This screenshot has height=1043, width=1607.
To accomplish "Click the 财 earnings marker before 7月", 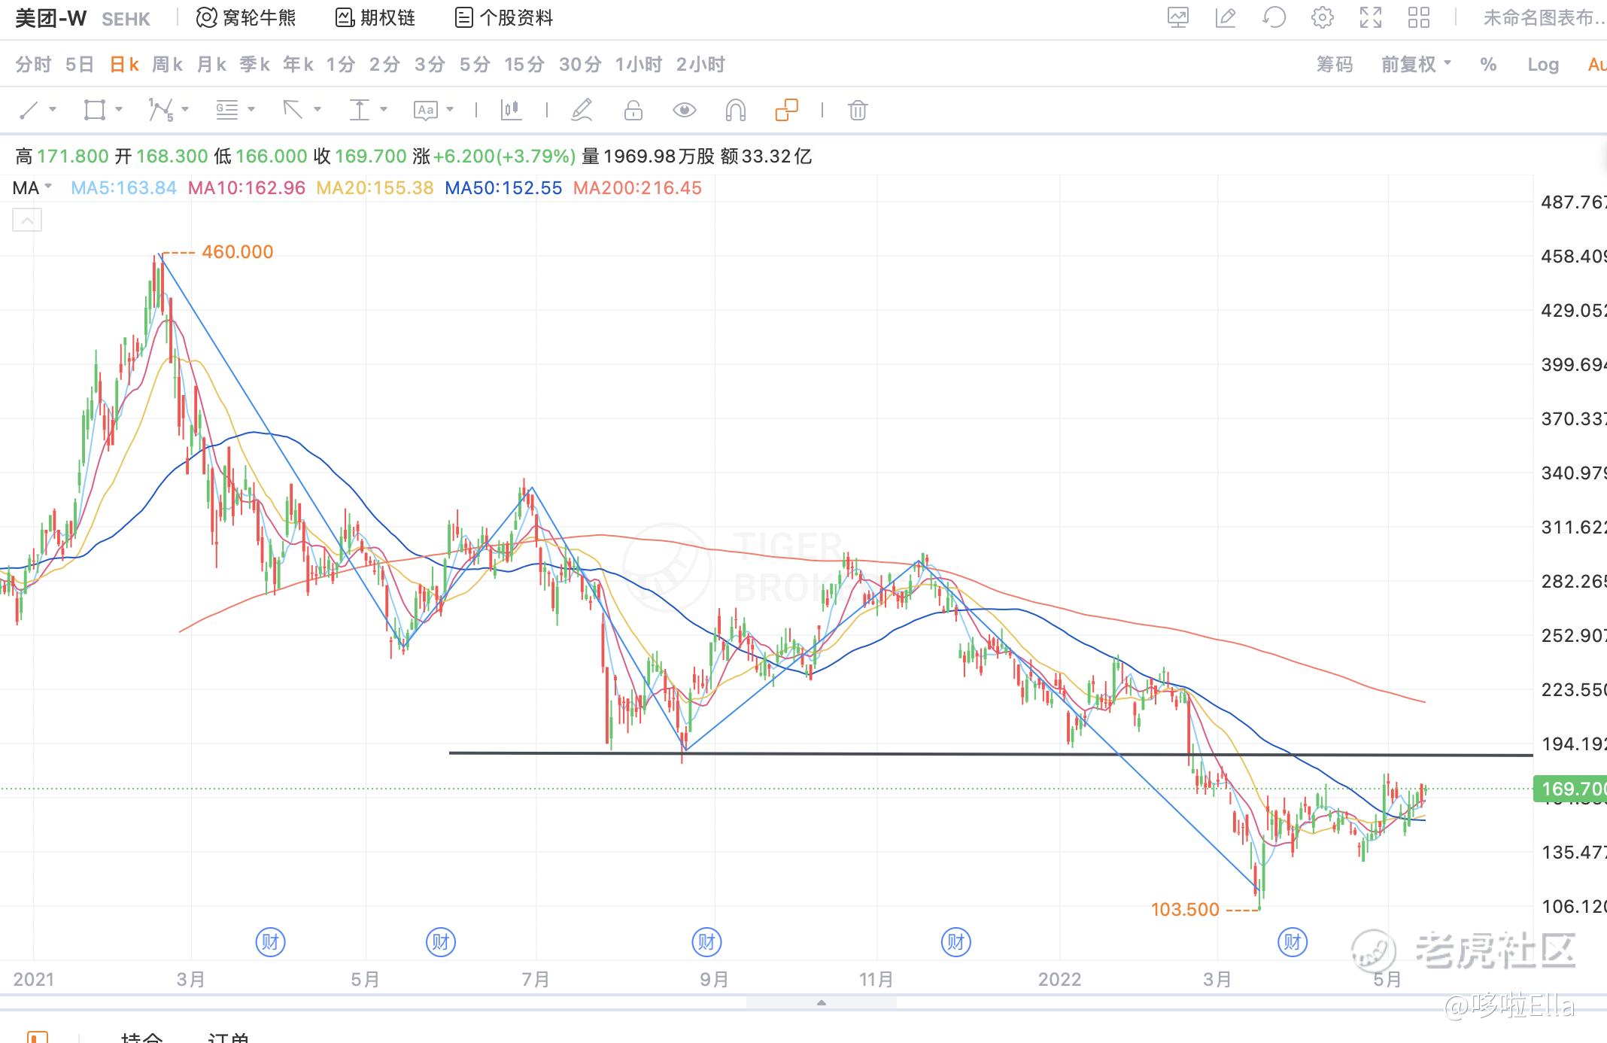I will click(x=441, y=941).
